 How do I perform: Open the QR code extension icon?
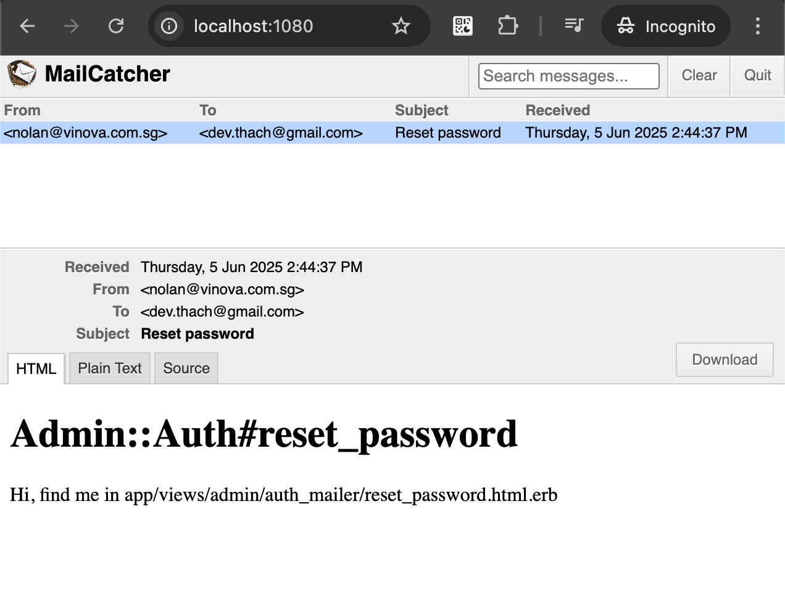[463, 26]
